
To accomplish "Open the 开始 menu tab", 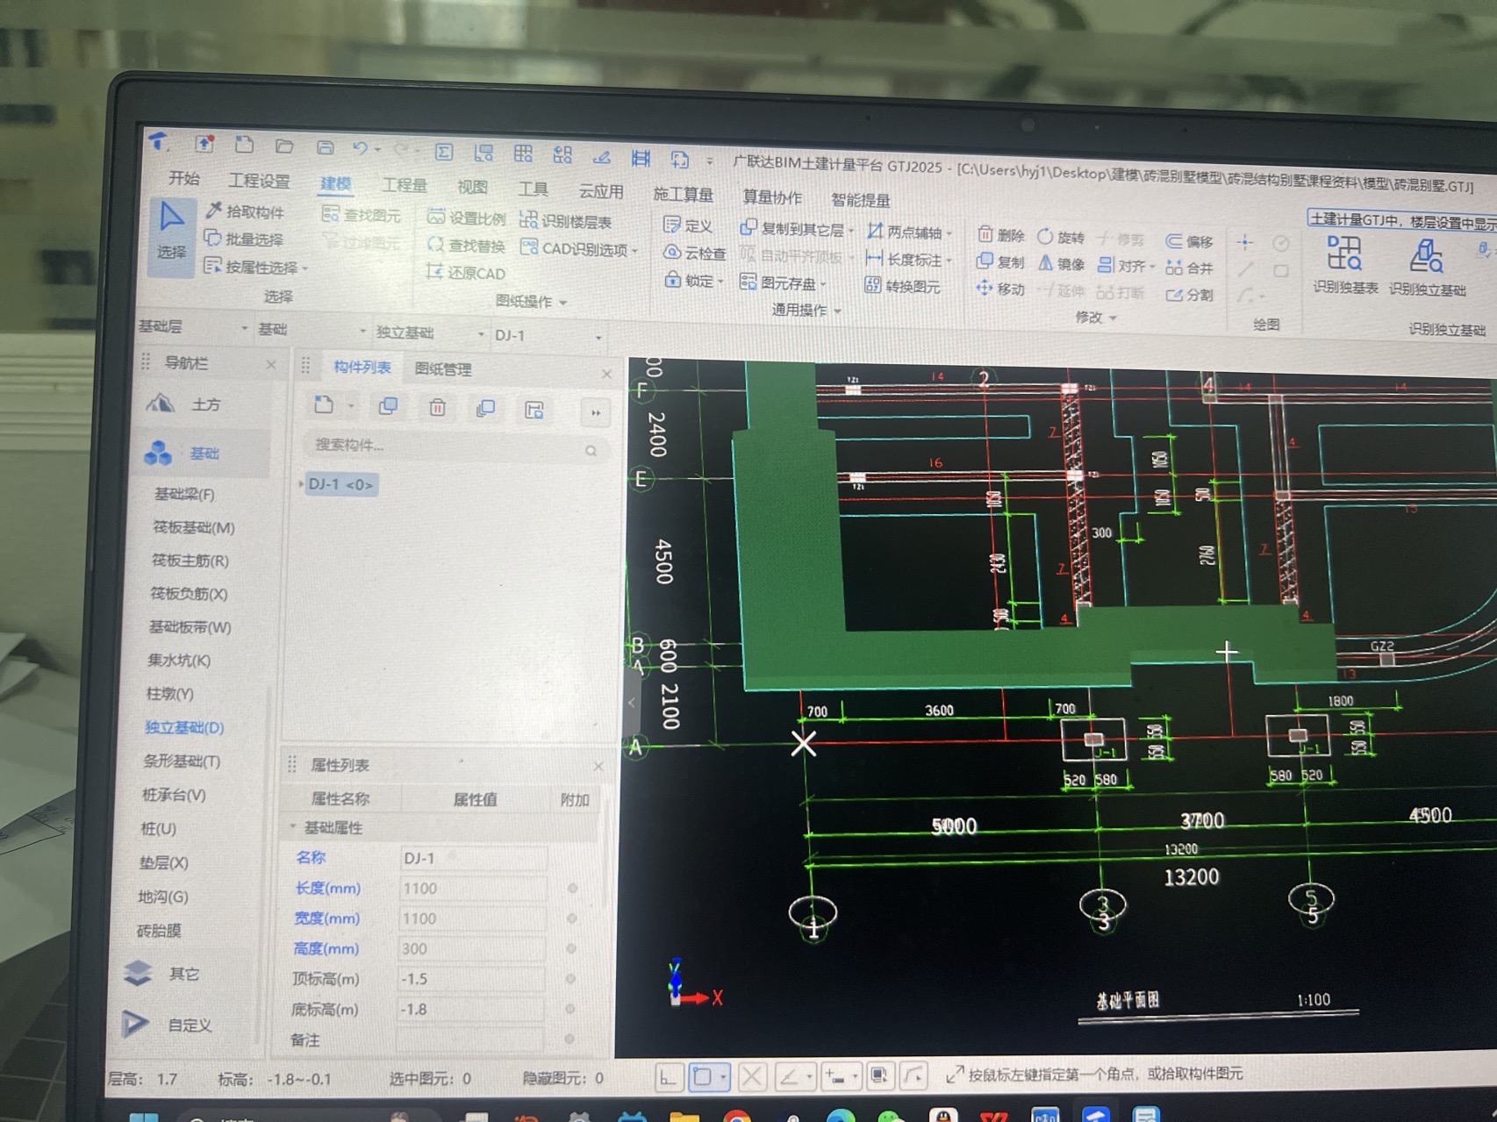I will (x=184, y=178).
